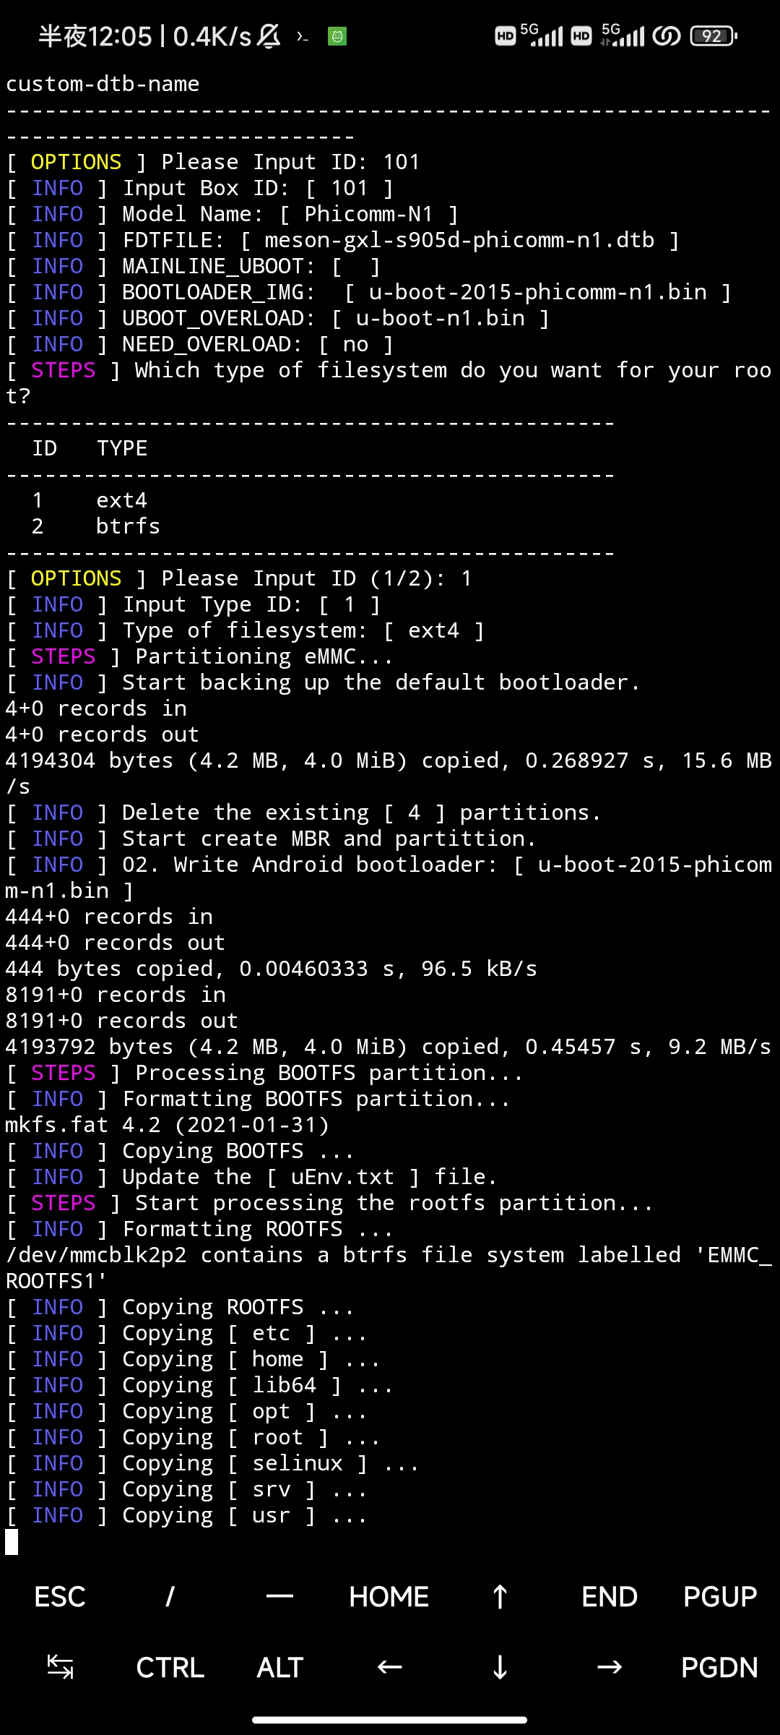The width and height of the screenshot is (780, 1735).
Task: Toggle the ALT modifier key
Action: point(279,1667)
